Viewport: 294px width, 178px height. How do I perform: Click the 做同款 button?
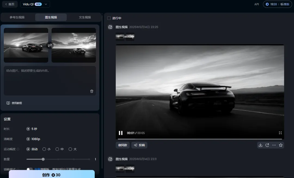pyautogui.click(x=122, y=145)
